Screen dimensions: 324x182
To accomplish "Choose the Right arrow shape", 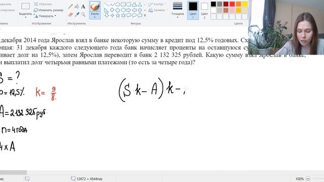I will click(129, 10).
